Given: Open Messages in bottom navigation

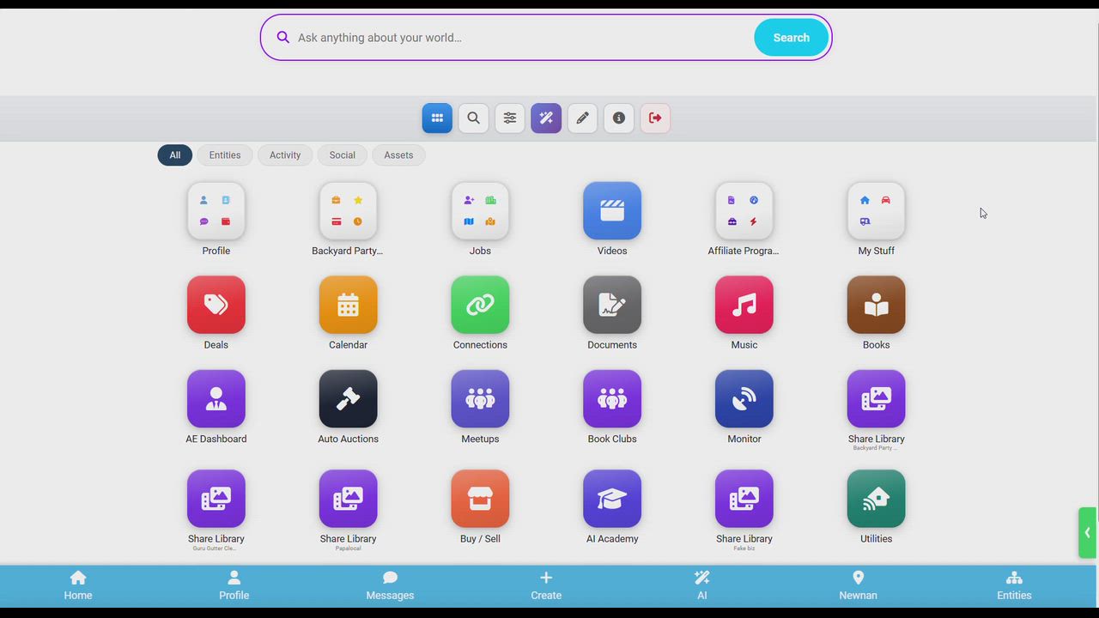Looking at the screenshot, I should (390, 586).
